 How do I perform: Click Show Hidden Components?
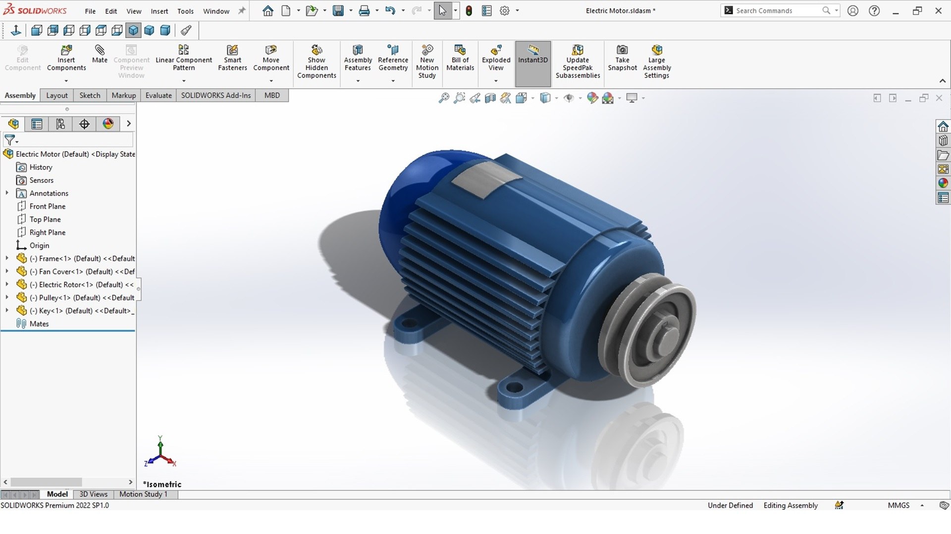317,62
